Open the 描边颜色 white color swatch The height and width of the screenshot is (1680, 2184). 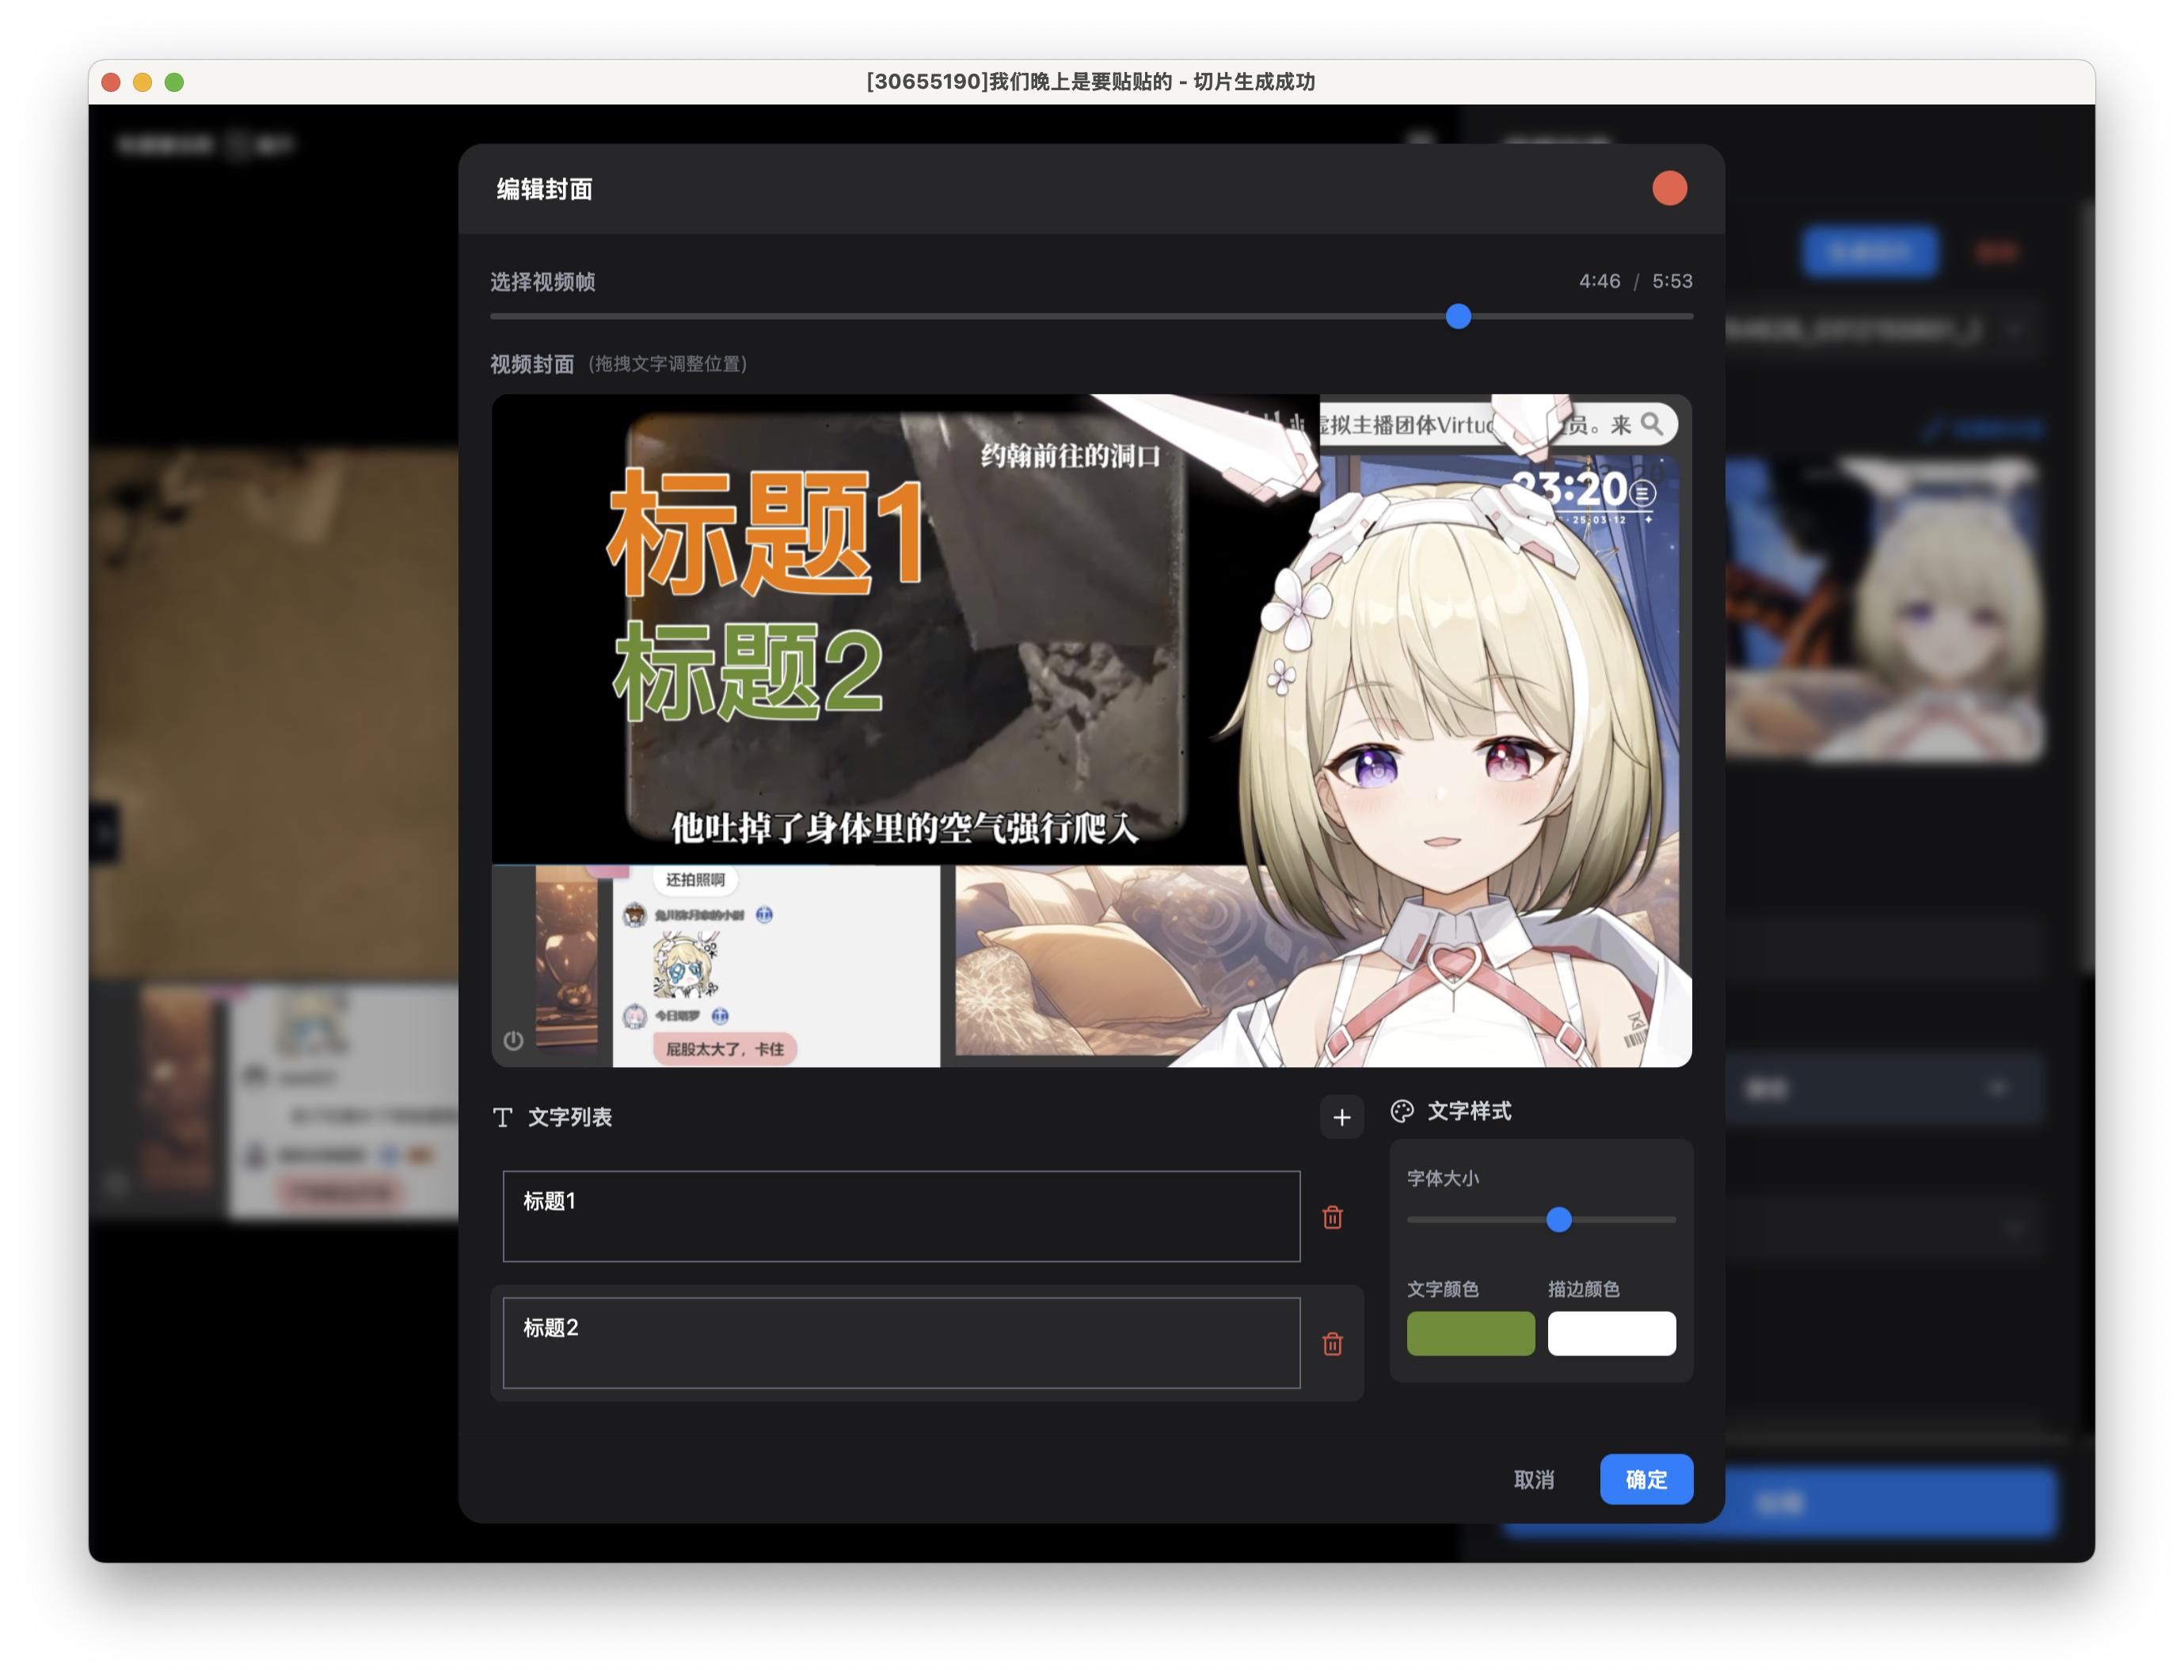point(1611,1333)
